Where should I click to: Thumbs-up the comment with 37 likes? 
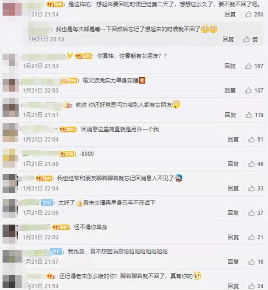pyautogui.click(x=251, y=213)
